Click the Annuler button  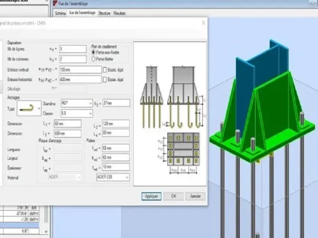[195, 196]
